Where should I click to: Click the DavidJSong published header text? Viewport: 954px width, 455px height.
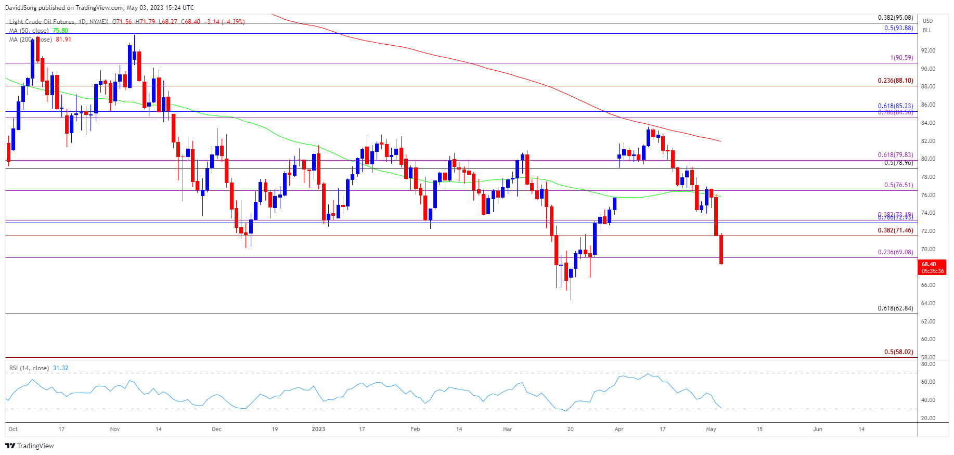coord(100,8)
